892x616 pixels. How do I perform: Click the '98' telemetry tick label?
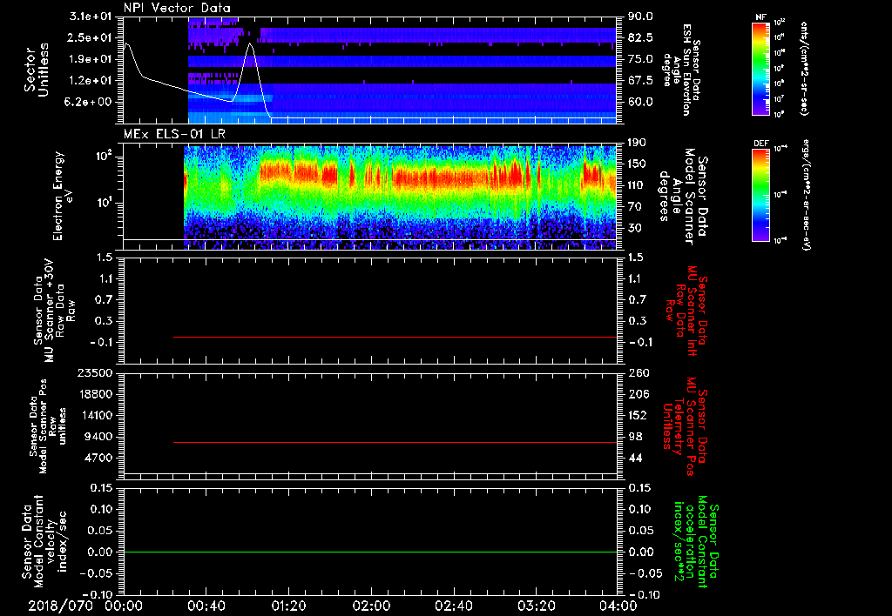(635, 437)
